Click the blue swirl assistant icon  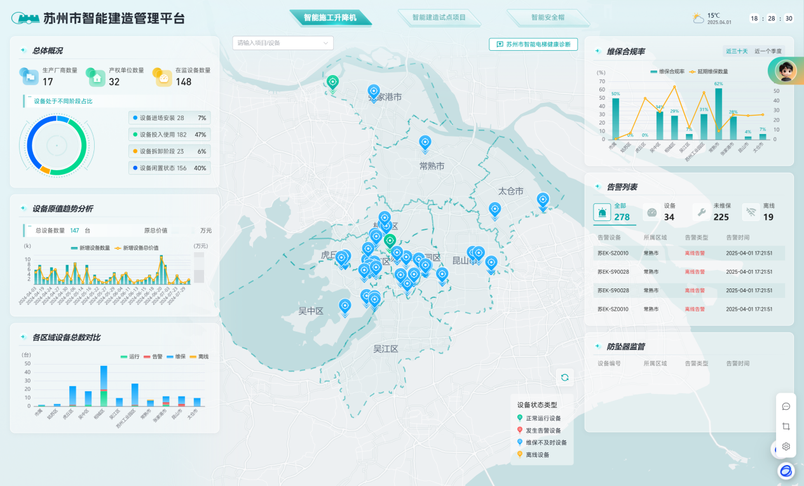(x=786, y=471)
